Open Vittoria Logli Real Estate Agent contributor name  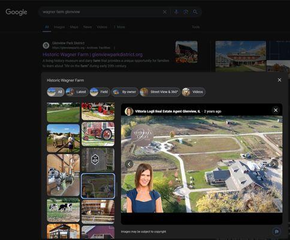coord(168,112)
